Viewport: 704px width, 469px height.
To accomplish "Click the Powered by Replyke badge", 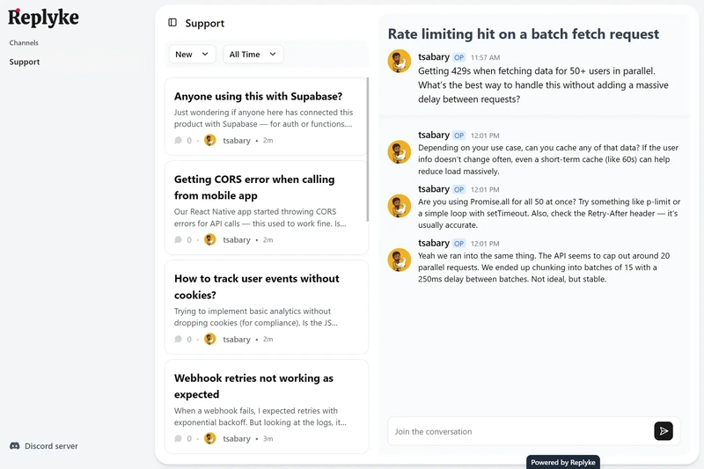I will coord(562,462).
